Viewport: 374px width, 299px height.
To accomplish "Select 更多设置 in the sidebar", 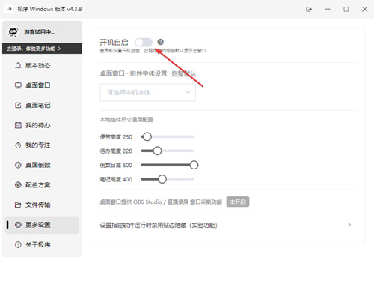I will [42, 225].
